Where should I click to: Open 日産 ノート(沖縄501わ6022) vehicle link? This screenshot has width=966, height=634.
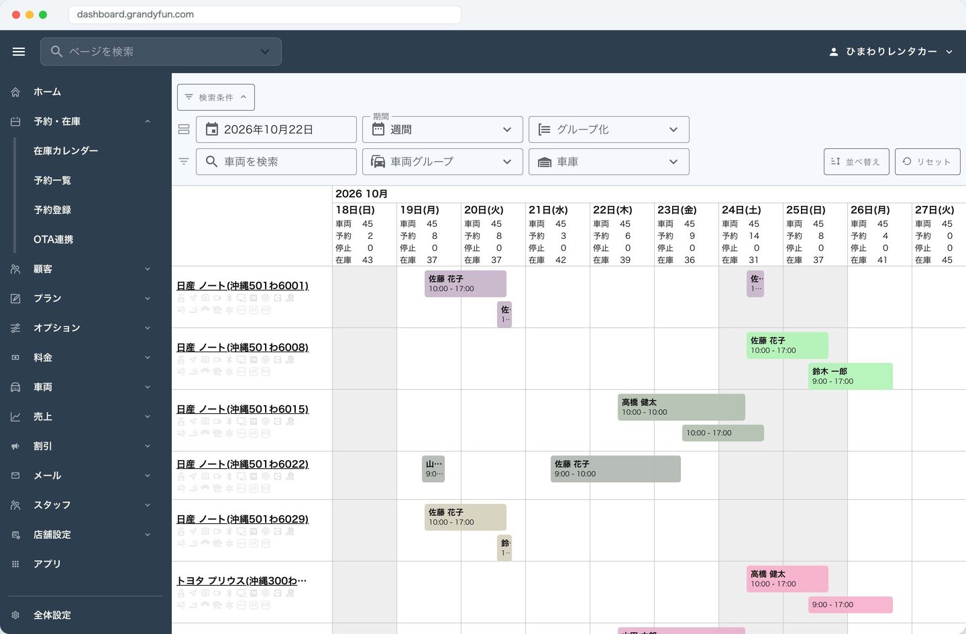pos(242,464)
